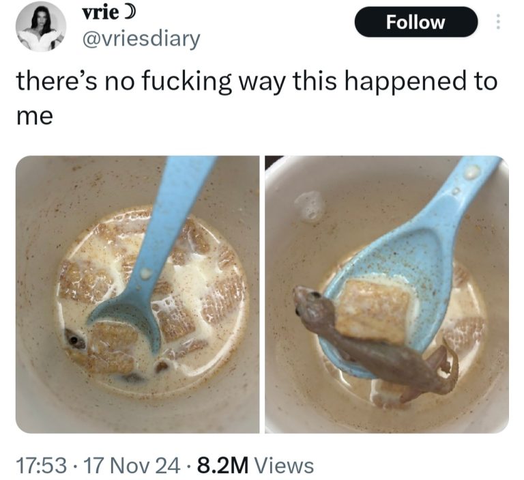Image resolution: width=524 pixels, height=480 pixels.
Task: Click the 8.2M view count
Action: 223,466
